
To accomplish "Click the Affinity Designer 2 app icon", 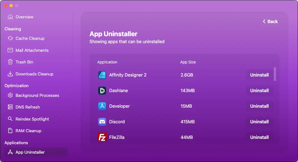I will click(x=102, y=75).
